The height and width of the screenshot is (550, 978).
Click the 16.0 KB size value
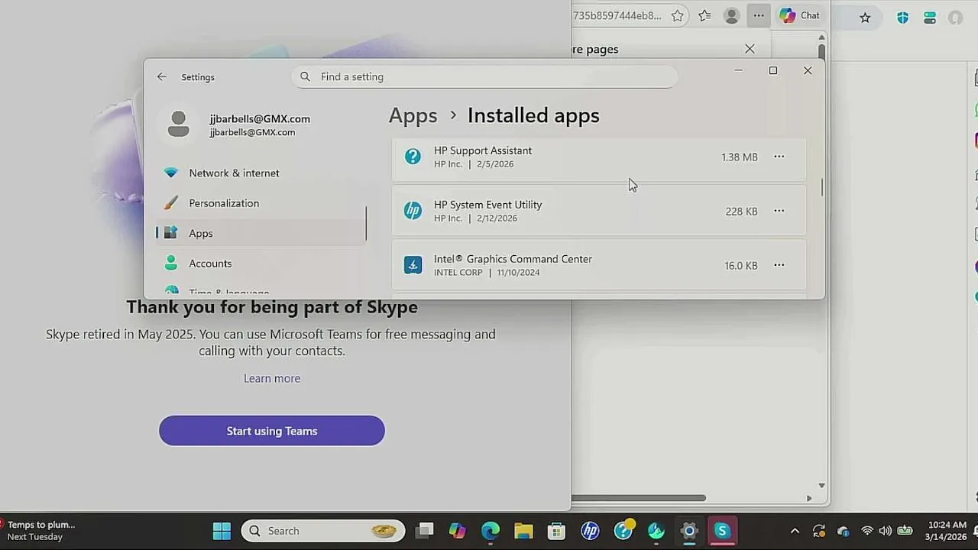[x=741, y=265]
